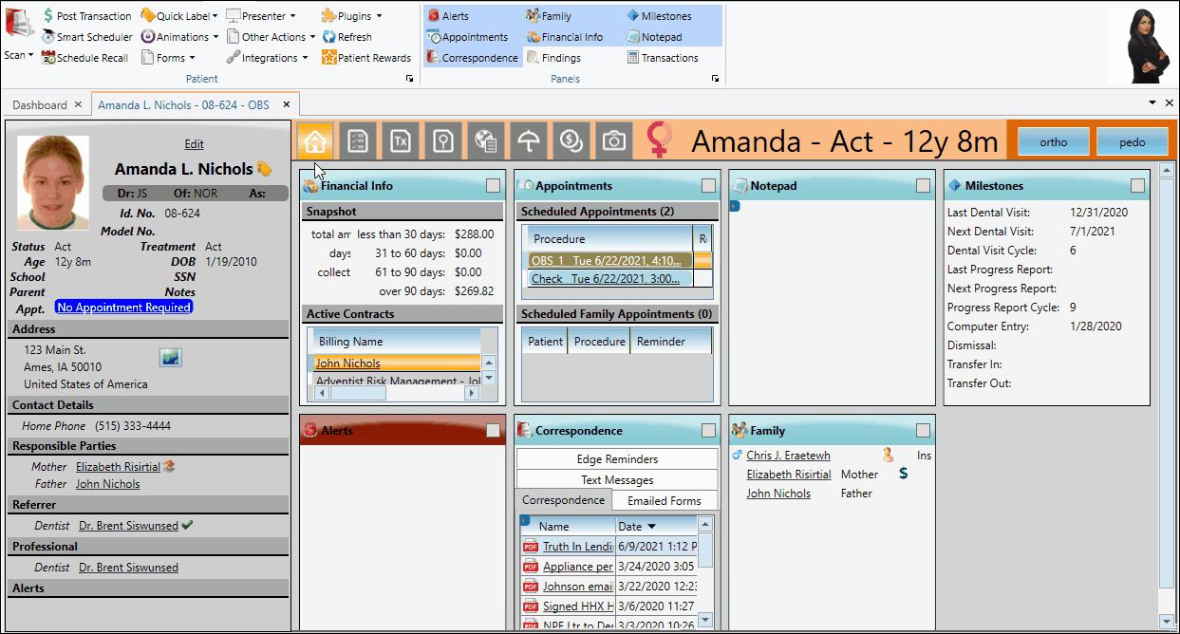
Task: Switch to the Dashboard tab
Action: click(x=40, y=104)
